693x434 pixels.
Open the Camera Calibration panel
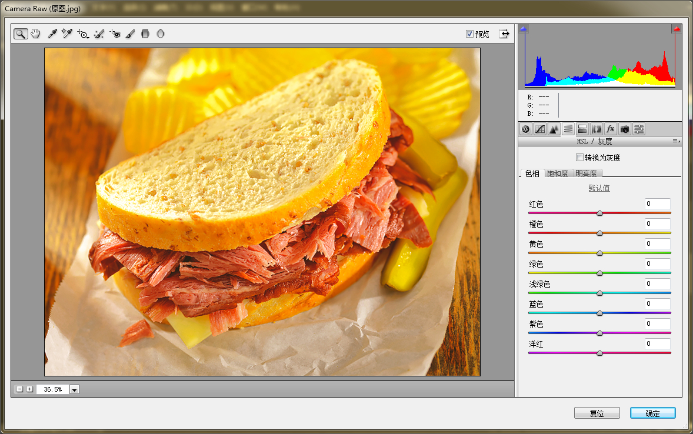pos(625,129)
